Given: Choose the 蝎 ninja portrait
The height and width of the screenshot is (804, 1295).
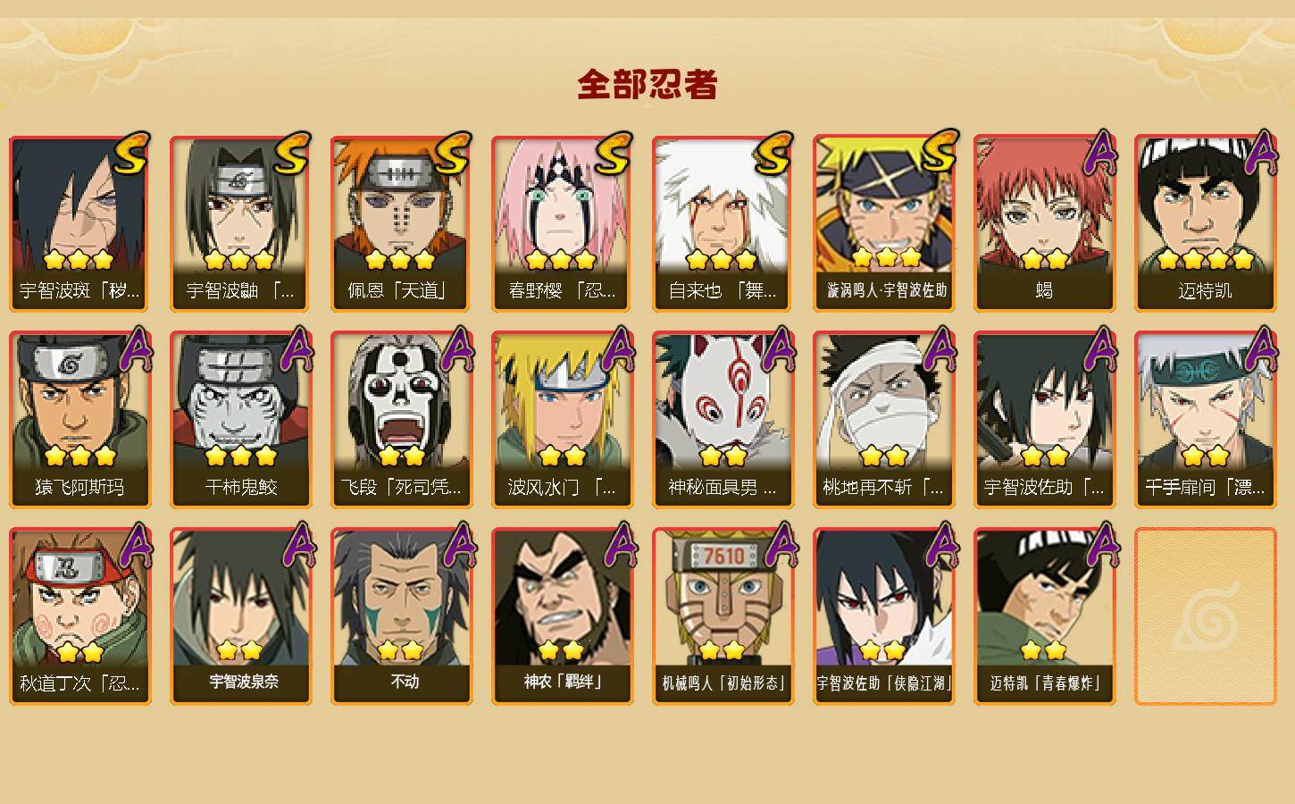Looking at the screenshot, I should coord(1044,223).
